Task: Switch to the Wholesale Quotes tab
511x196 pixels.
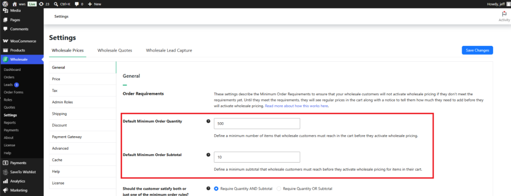Action: 115,50
